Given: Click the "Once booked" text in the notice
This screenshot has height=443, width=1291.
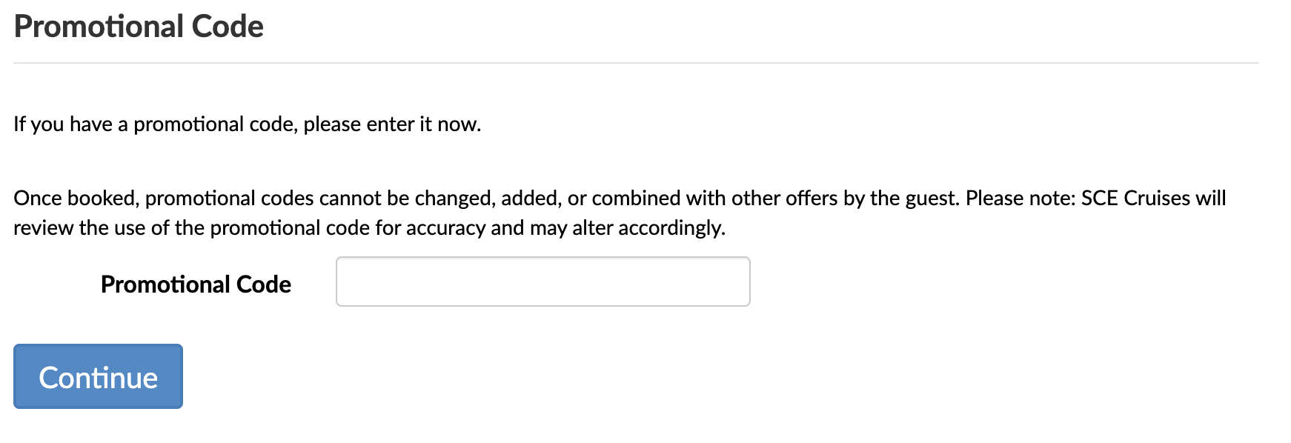Looking at the screenshot, I should coord(76,199).
